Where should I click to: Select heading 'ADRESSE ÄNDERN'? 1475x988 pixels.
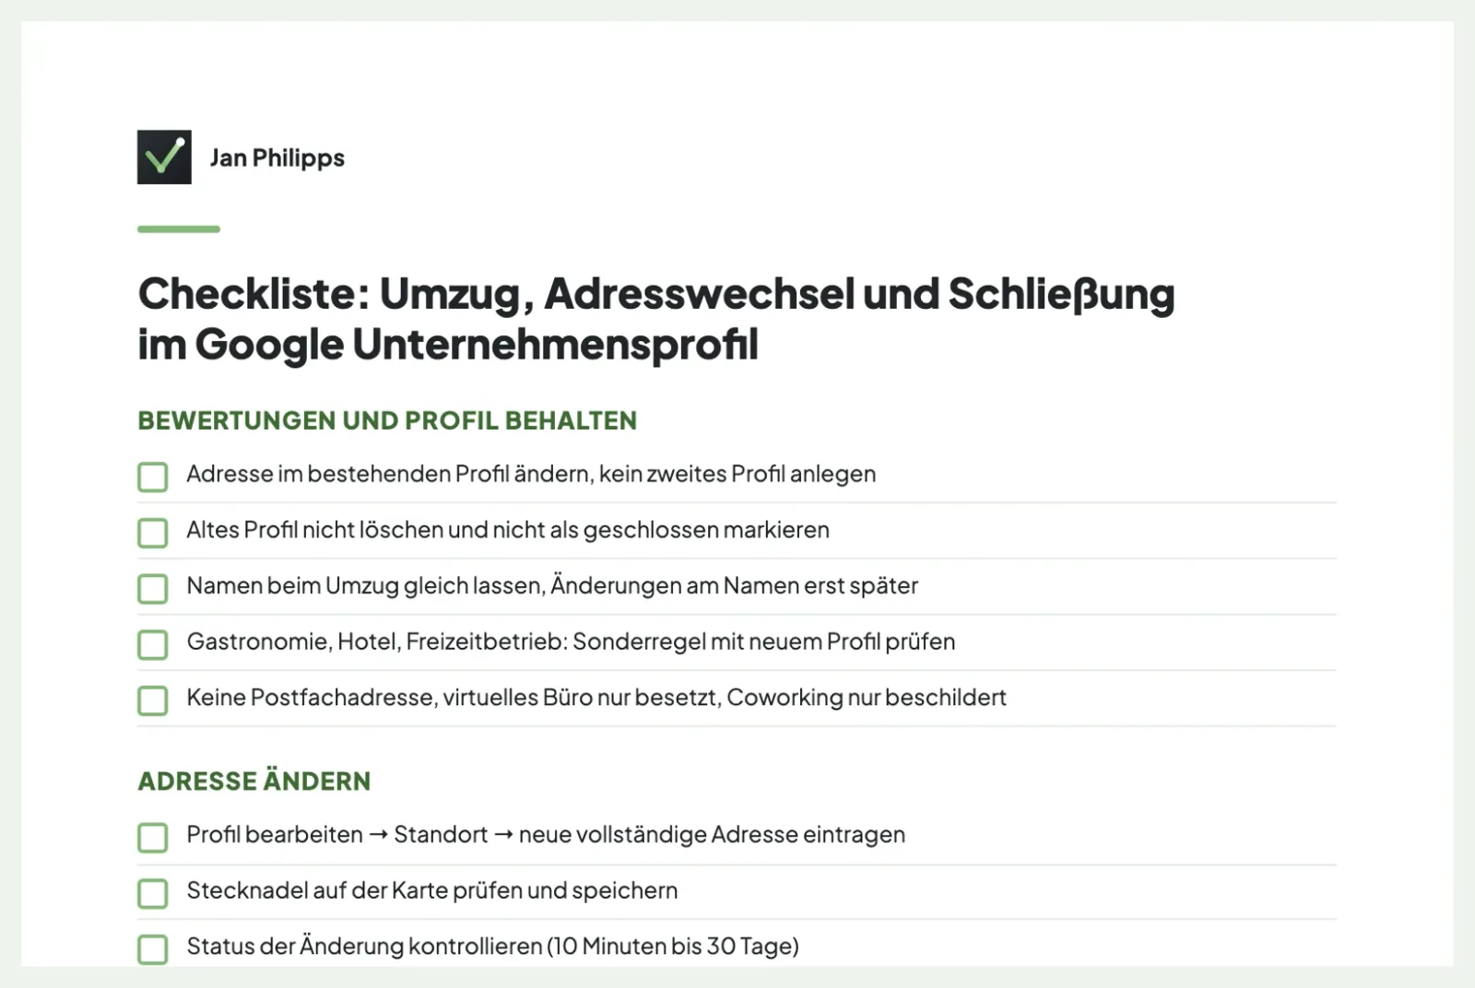(254, 781)
